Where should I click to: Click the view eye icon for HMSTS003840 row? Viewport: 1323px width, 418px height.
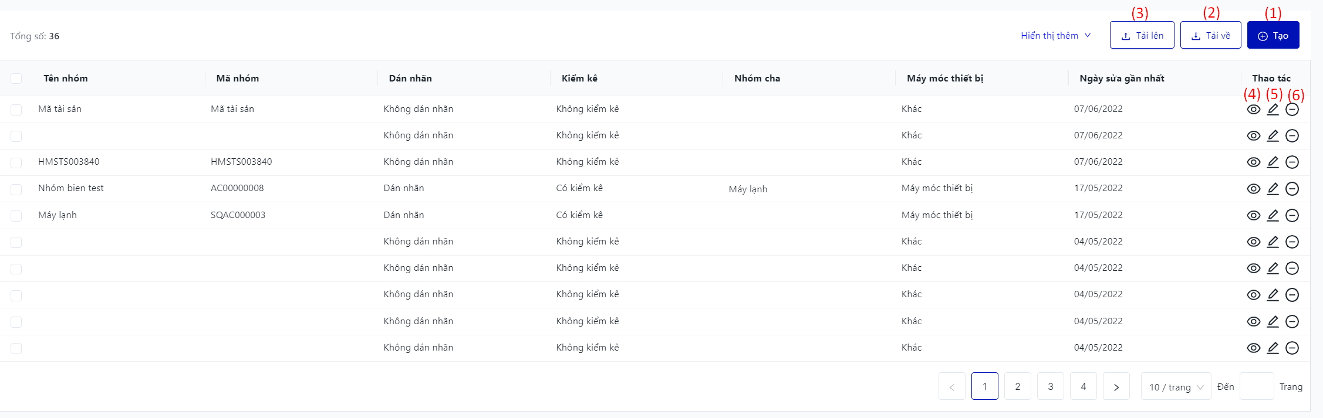1253,162
